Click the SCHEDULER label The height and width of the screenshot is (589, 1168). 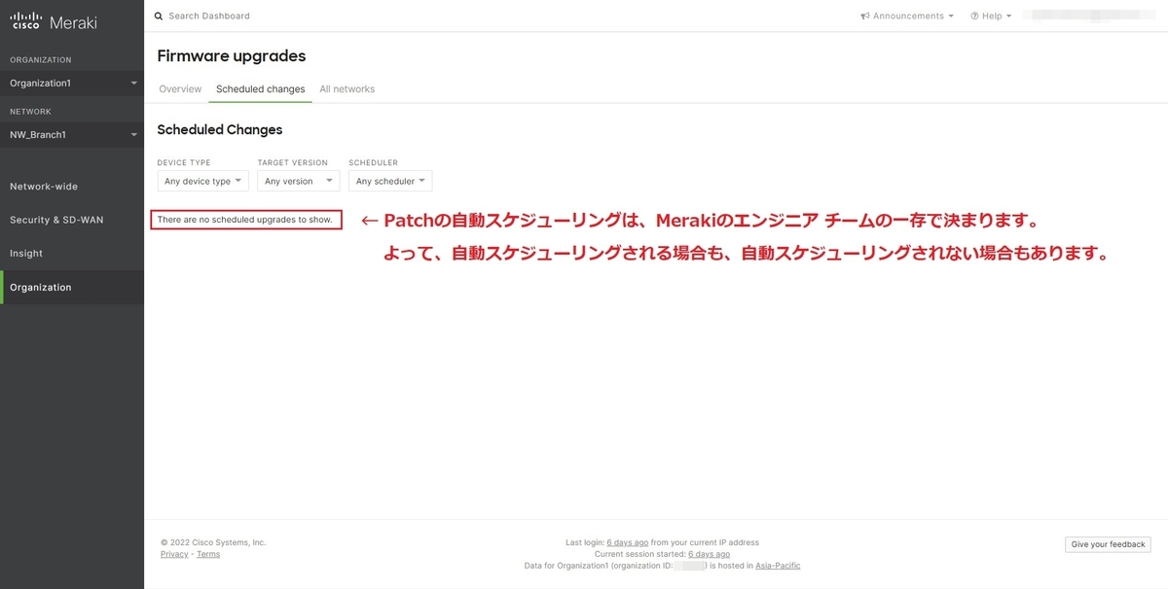(374, 162)
